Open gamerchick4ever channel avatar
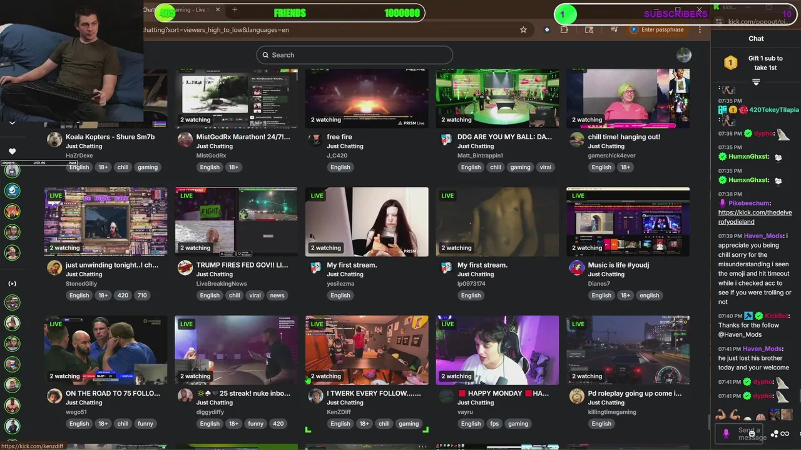Screen dimensions: 801x450 click(576, 139)
